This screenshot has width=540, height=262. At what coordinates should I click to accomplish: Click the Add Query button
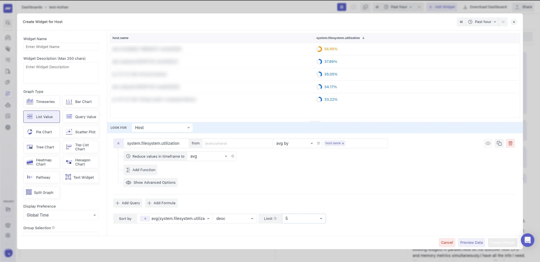click(128, 203)
